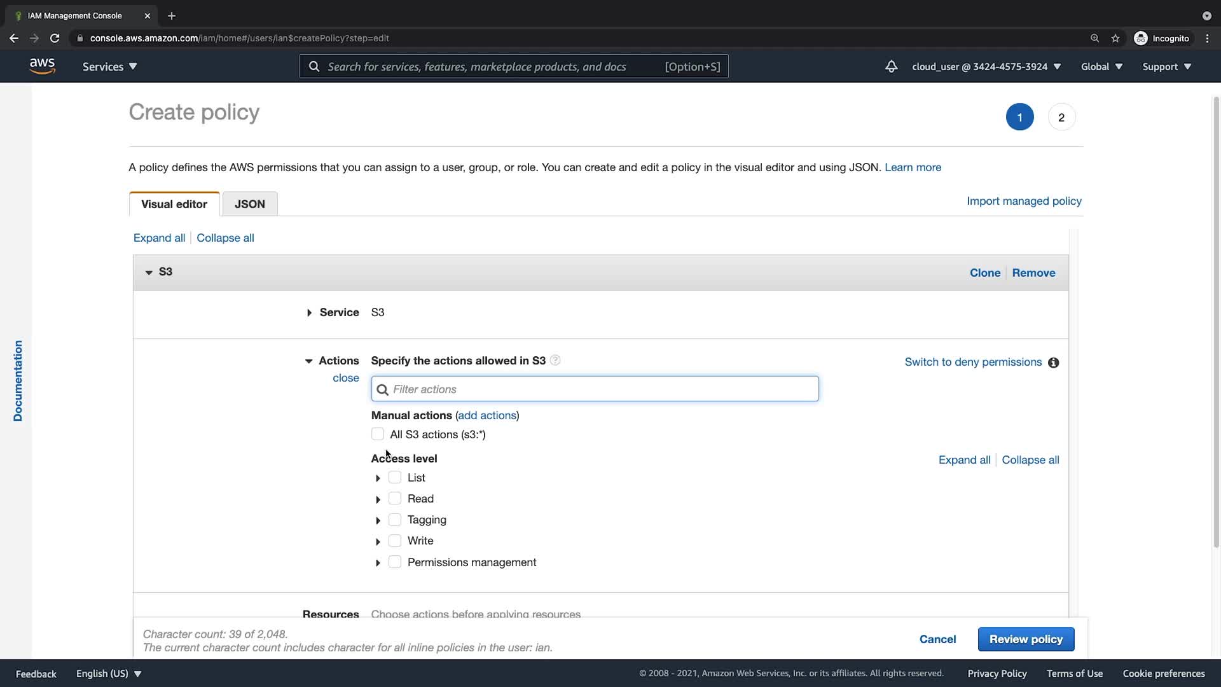Focus the Filter actions search field
This screenshot has width=1221, height=687.
coord(595,389)
